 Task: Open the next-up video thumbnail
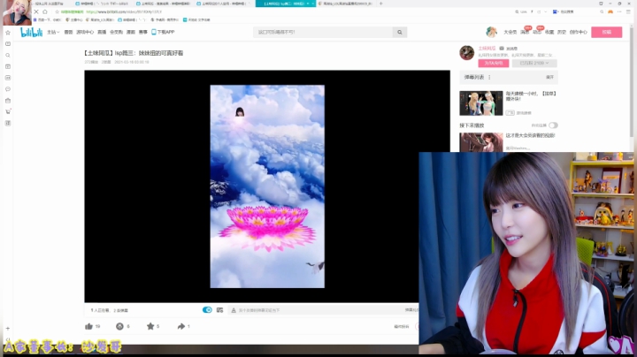(481, 142)
